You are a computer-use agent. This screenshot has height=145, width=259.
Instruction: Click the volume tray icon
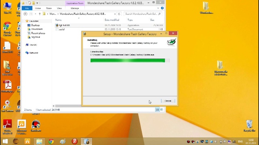[216, 141]
